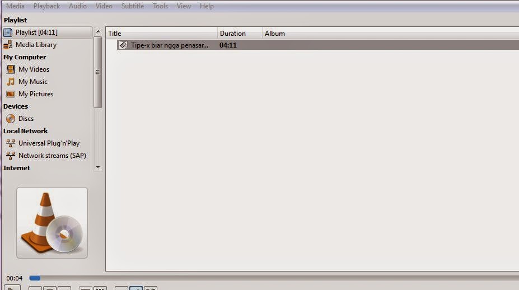Click the Playlist heading above the sidebar

tap(15, 20)
